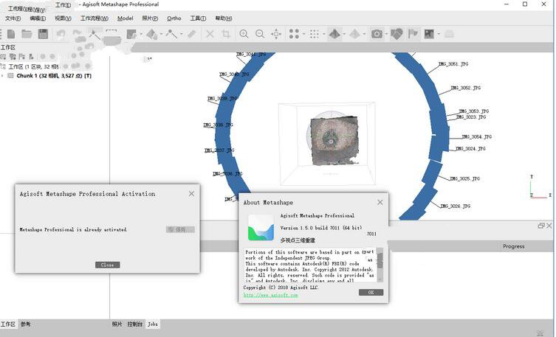Click the Progress column header
Image resolution: width=556 pixels, height=337 pixels.
point(513,246)
